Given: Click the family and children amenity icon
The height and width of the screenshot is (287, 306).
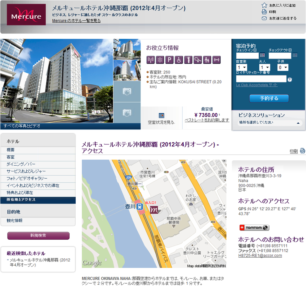Looking at the screenshot, I should [207, 60].
